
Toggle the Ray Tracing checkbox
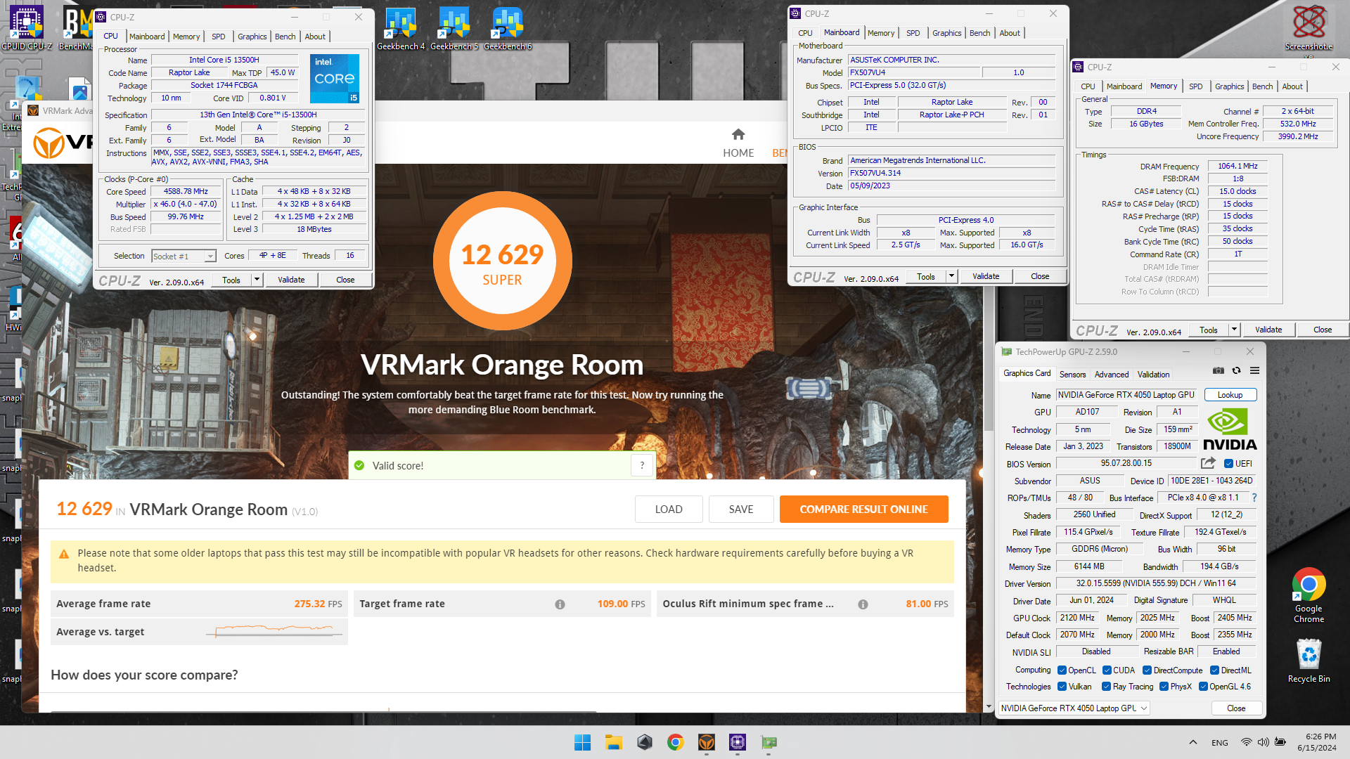click(1106, 687)
